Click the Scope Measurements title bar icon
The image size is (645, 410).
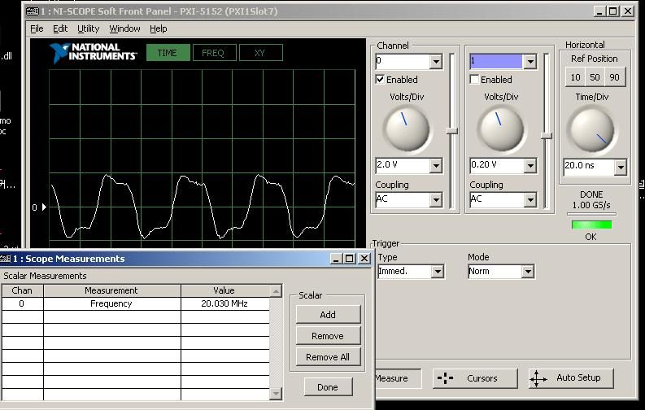[x=6, y=259]
